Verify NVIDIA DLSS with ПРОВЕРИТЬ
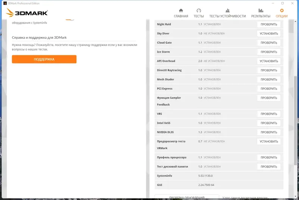 tap(269, 132)
